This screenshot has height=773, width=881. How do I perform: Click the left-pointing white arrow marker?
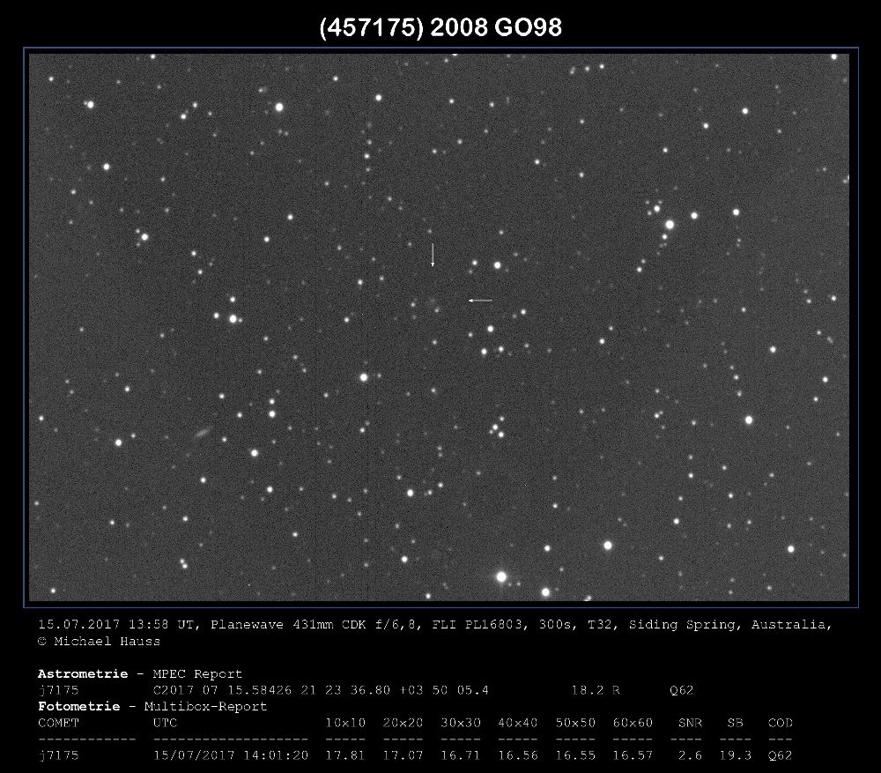point(480,301)
